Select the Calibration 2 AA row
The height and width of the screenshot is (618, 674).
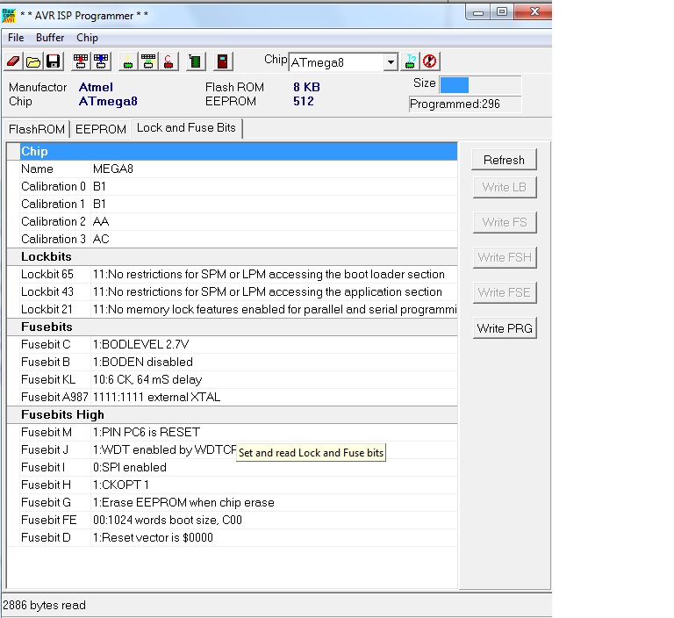[239, 221]
